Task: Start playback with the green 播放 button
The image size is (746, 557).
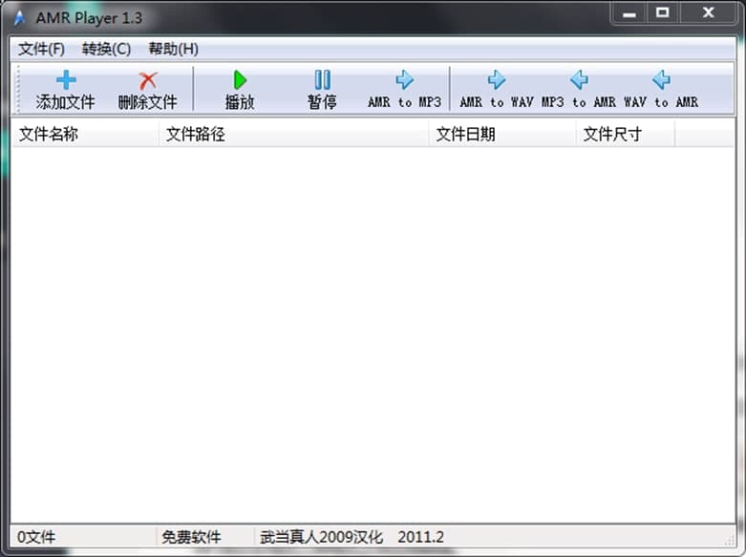Action: pyautogui.click(x=240, y=90)
